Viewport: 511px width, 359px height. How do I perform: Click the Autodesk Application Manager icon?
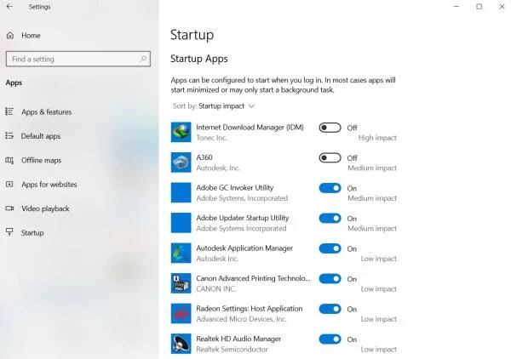pos(181,253)
